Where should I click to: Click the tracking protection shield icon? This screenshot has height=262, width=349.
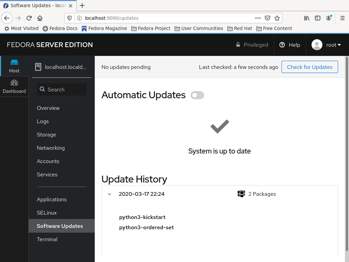pos(70,18)
